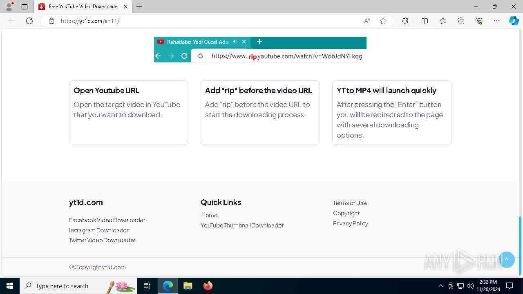523x294 pixels.
Task: Open the Copyright link
Action: point(346,213)
